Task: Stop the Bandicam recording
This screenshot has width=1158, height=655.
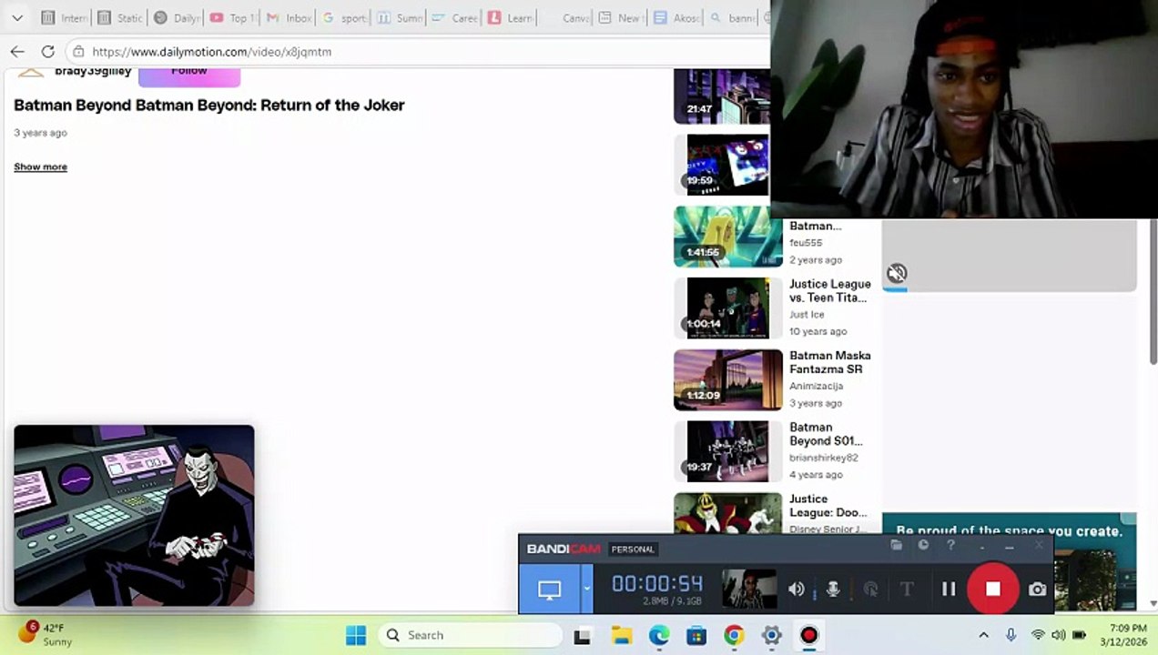Action: coord(992,589)
